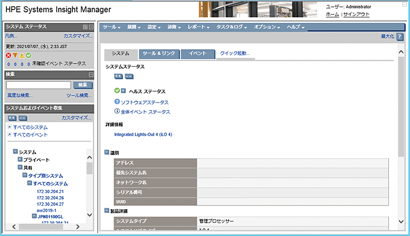Open the オプション menu
Screen dimensions: 410x236
(x=266, y=27)
